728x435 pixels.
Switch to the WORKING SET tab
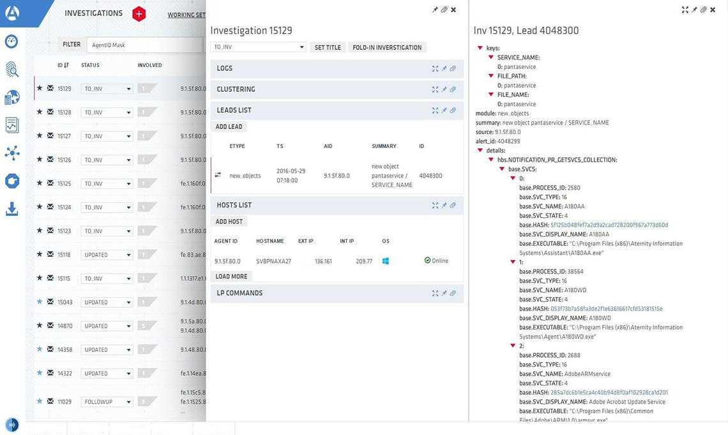(186, 15)
